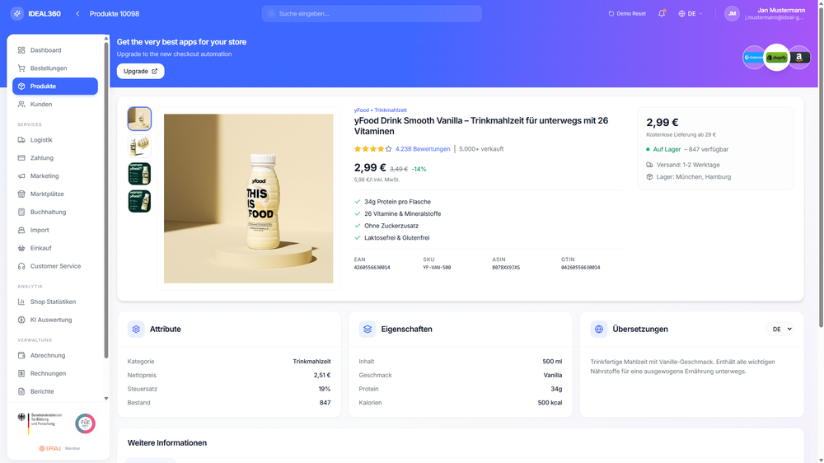824x463 pixels.
Task: Select the fourth product thumbnail
Action: click(139, 201)
